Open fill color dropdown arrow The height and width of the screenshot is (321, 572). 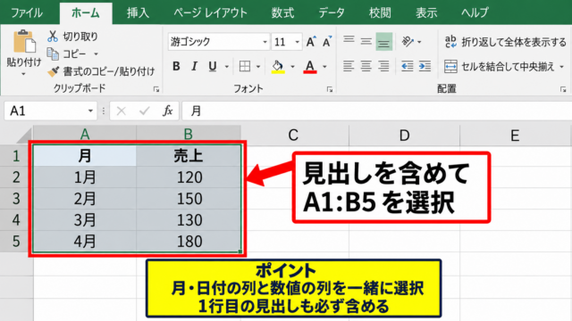click(x=292, y=67)
